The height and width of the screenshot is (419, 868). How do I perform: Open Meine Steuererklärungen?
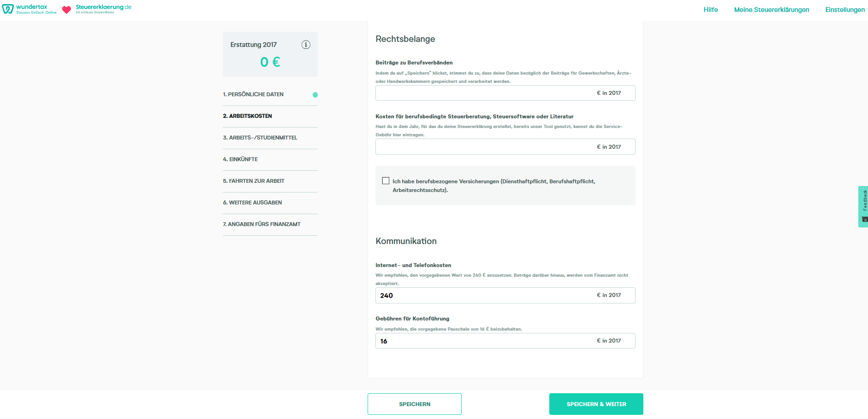pos(771,10)
